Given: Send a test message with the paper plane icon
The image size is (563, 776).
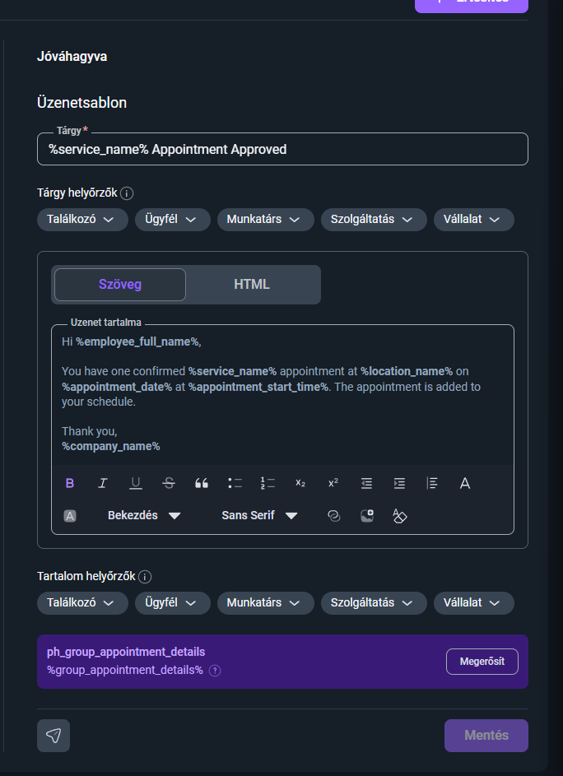Looking at the screenshot, I should tap(54, 736).
